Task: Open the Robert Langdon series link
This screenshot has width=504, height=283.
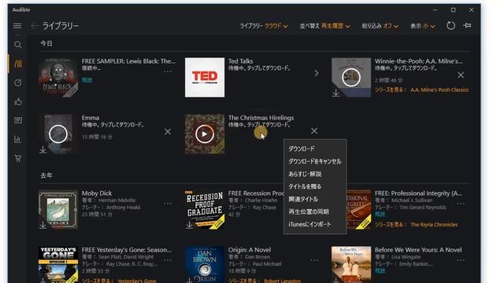Action: click(282, 281)
